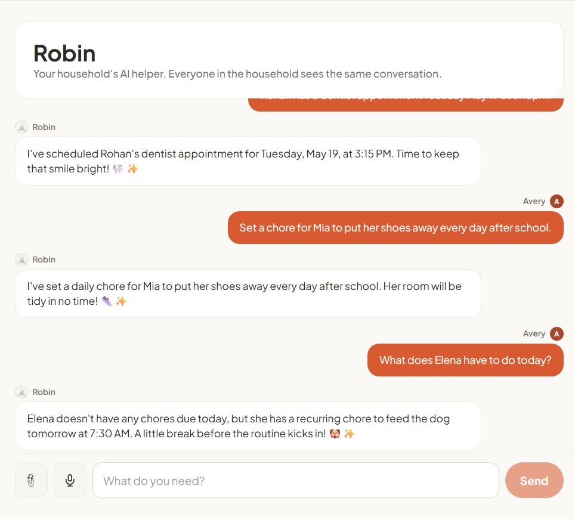This screenshot has height=519, width=575.
Task: Click the shoe emoji in Mia chore reply
Action: [107, 301]
